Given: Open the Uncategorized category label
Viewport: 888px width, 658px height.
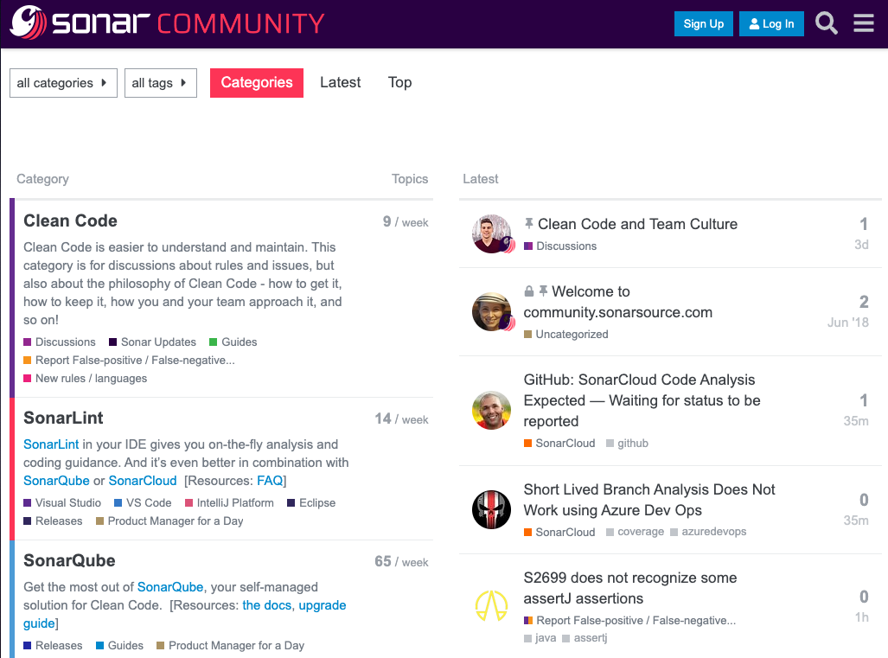Looking at the screenshot, I should pos(565,335).
